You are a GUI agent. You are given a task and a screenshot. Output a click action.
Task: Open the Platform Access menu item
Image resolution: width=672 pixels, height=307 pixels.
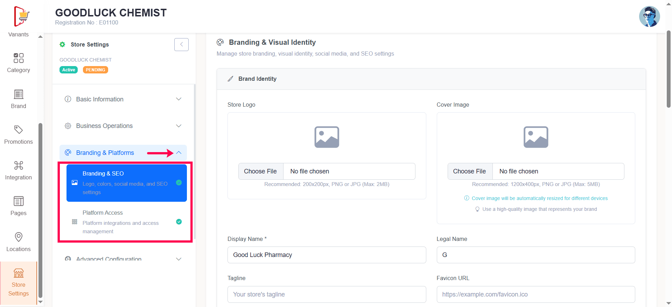pyautogui.click(x=126, y=222)
